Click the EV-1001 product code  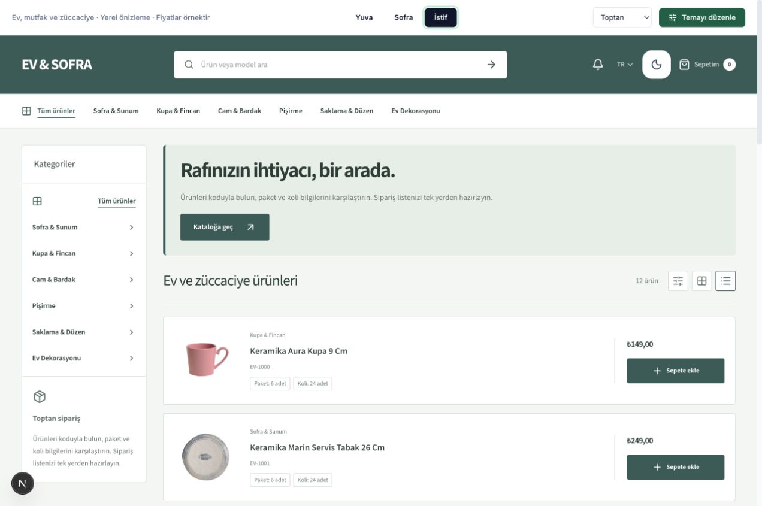pyautogui.click(x=260, y=463)
